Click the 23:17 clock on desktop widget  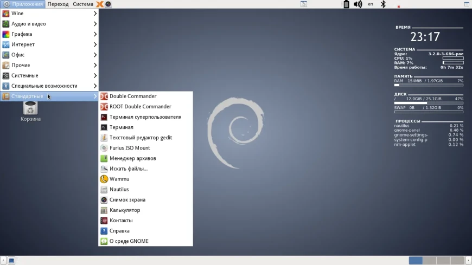tap(425, 37)
